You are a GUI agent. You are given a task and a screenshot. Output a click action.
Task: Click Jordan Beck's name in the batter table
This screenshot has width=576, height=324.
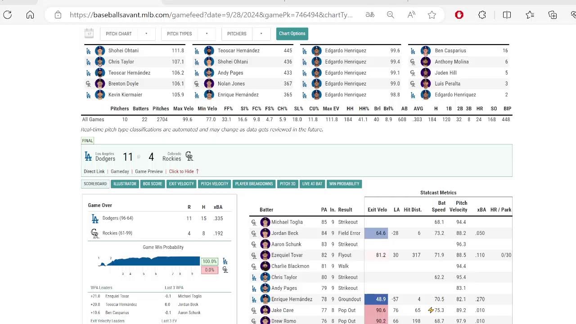point(285,233)
